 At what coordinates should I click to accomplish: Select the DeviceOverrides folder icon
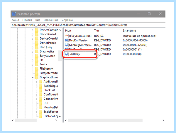(x=37, y=38)
